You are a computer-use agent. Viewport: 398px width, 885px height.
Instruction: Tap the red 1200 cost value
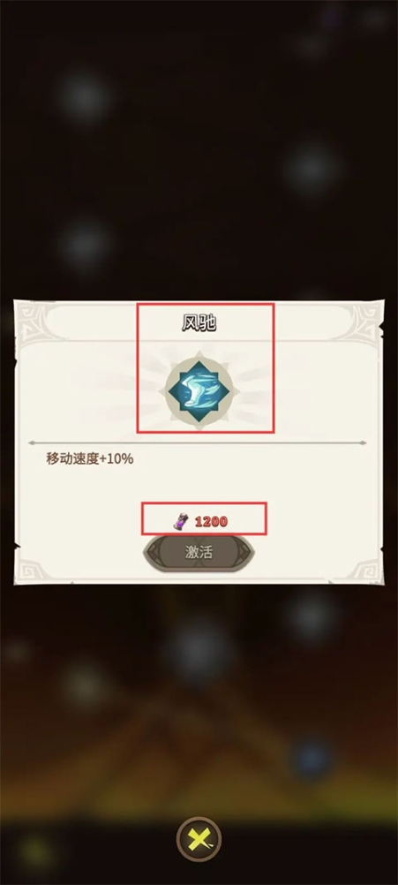pos(212,521)
